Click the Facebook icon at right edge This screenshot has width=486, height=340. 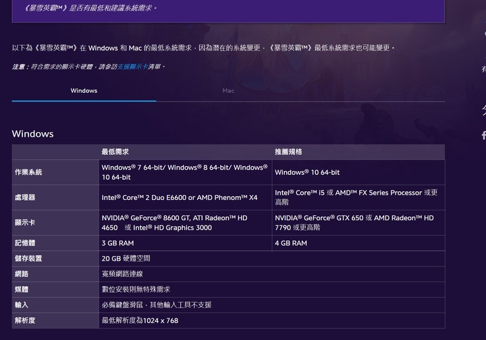(x=483, y=135)
